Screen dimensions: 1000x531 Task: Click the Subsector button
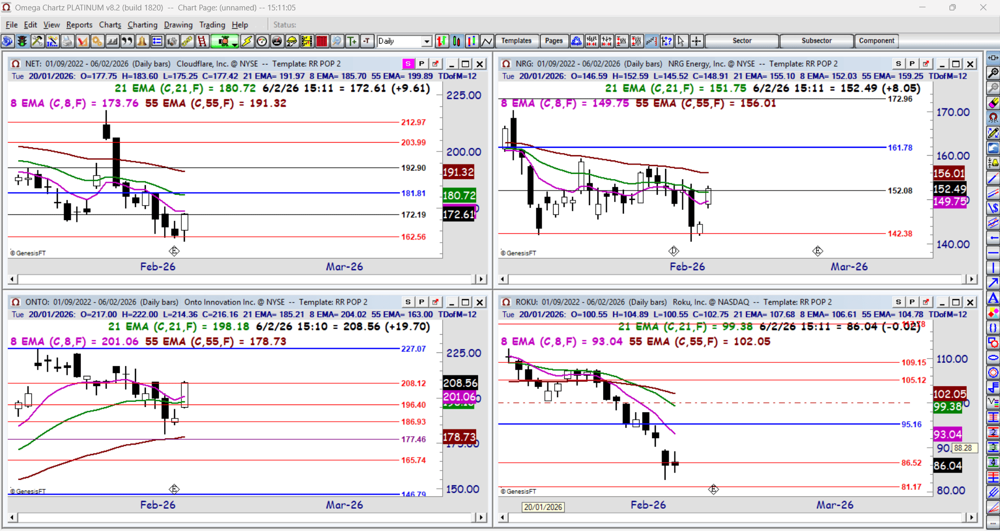click(x=817, y=41)
